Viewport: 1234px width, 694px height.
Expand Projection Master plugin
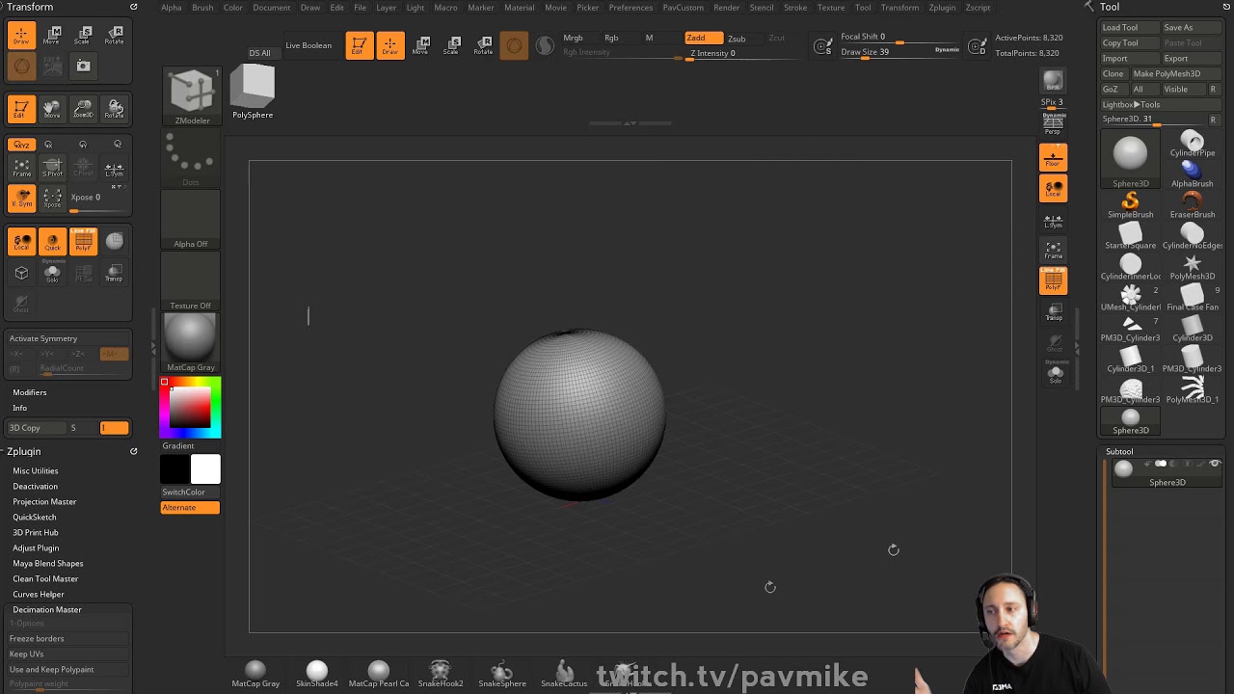[44, 501]
